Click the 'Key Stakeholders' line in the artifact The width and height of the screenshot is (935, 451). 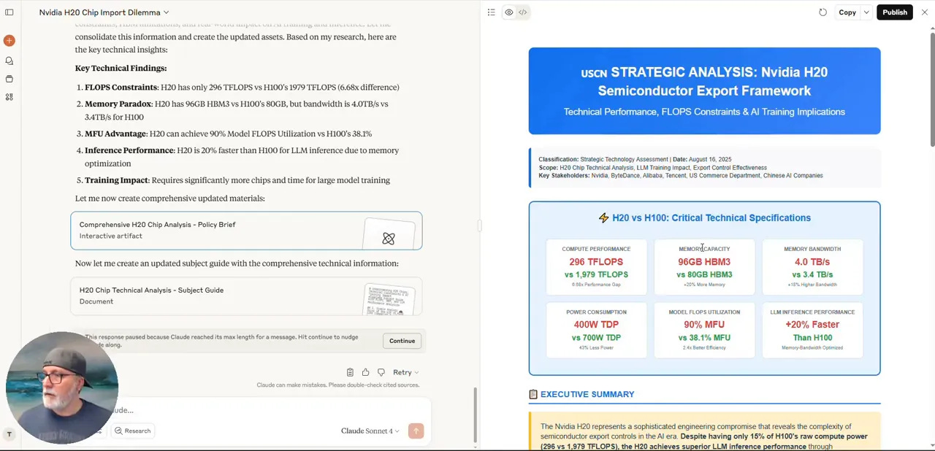(680, 176)
